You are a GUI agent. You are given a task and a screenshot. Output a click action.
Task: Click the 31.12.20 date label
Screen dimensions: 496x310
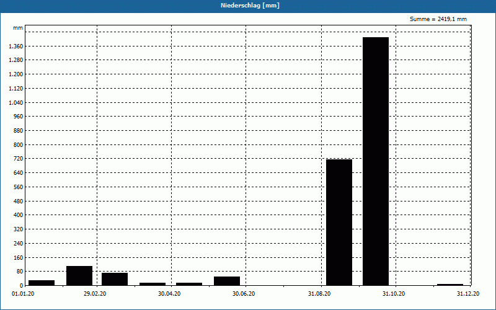tap(468, 294)
